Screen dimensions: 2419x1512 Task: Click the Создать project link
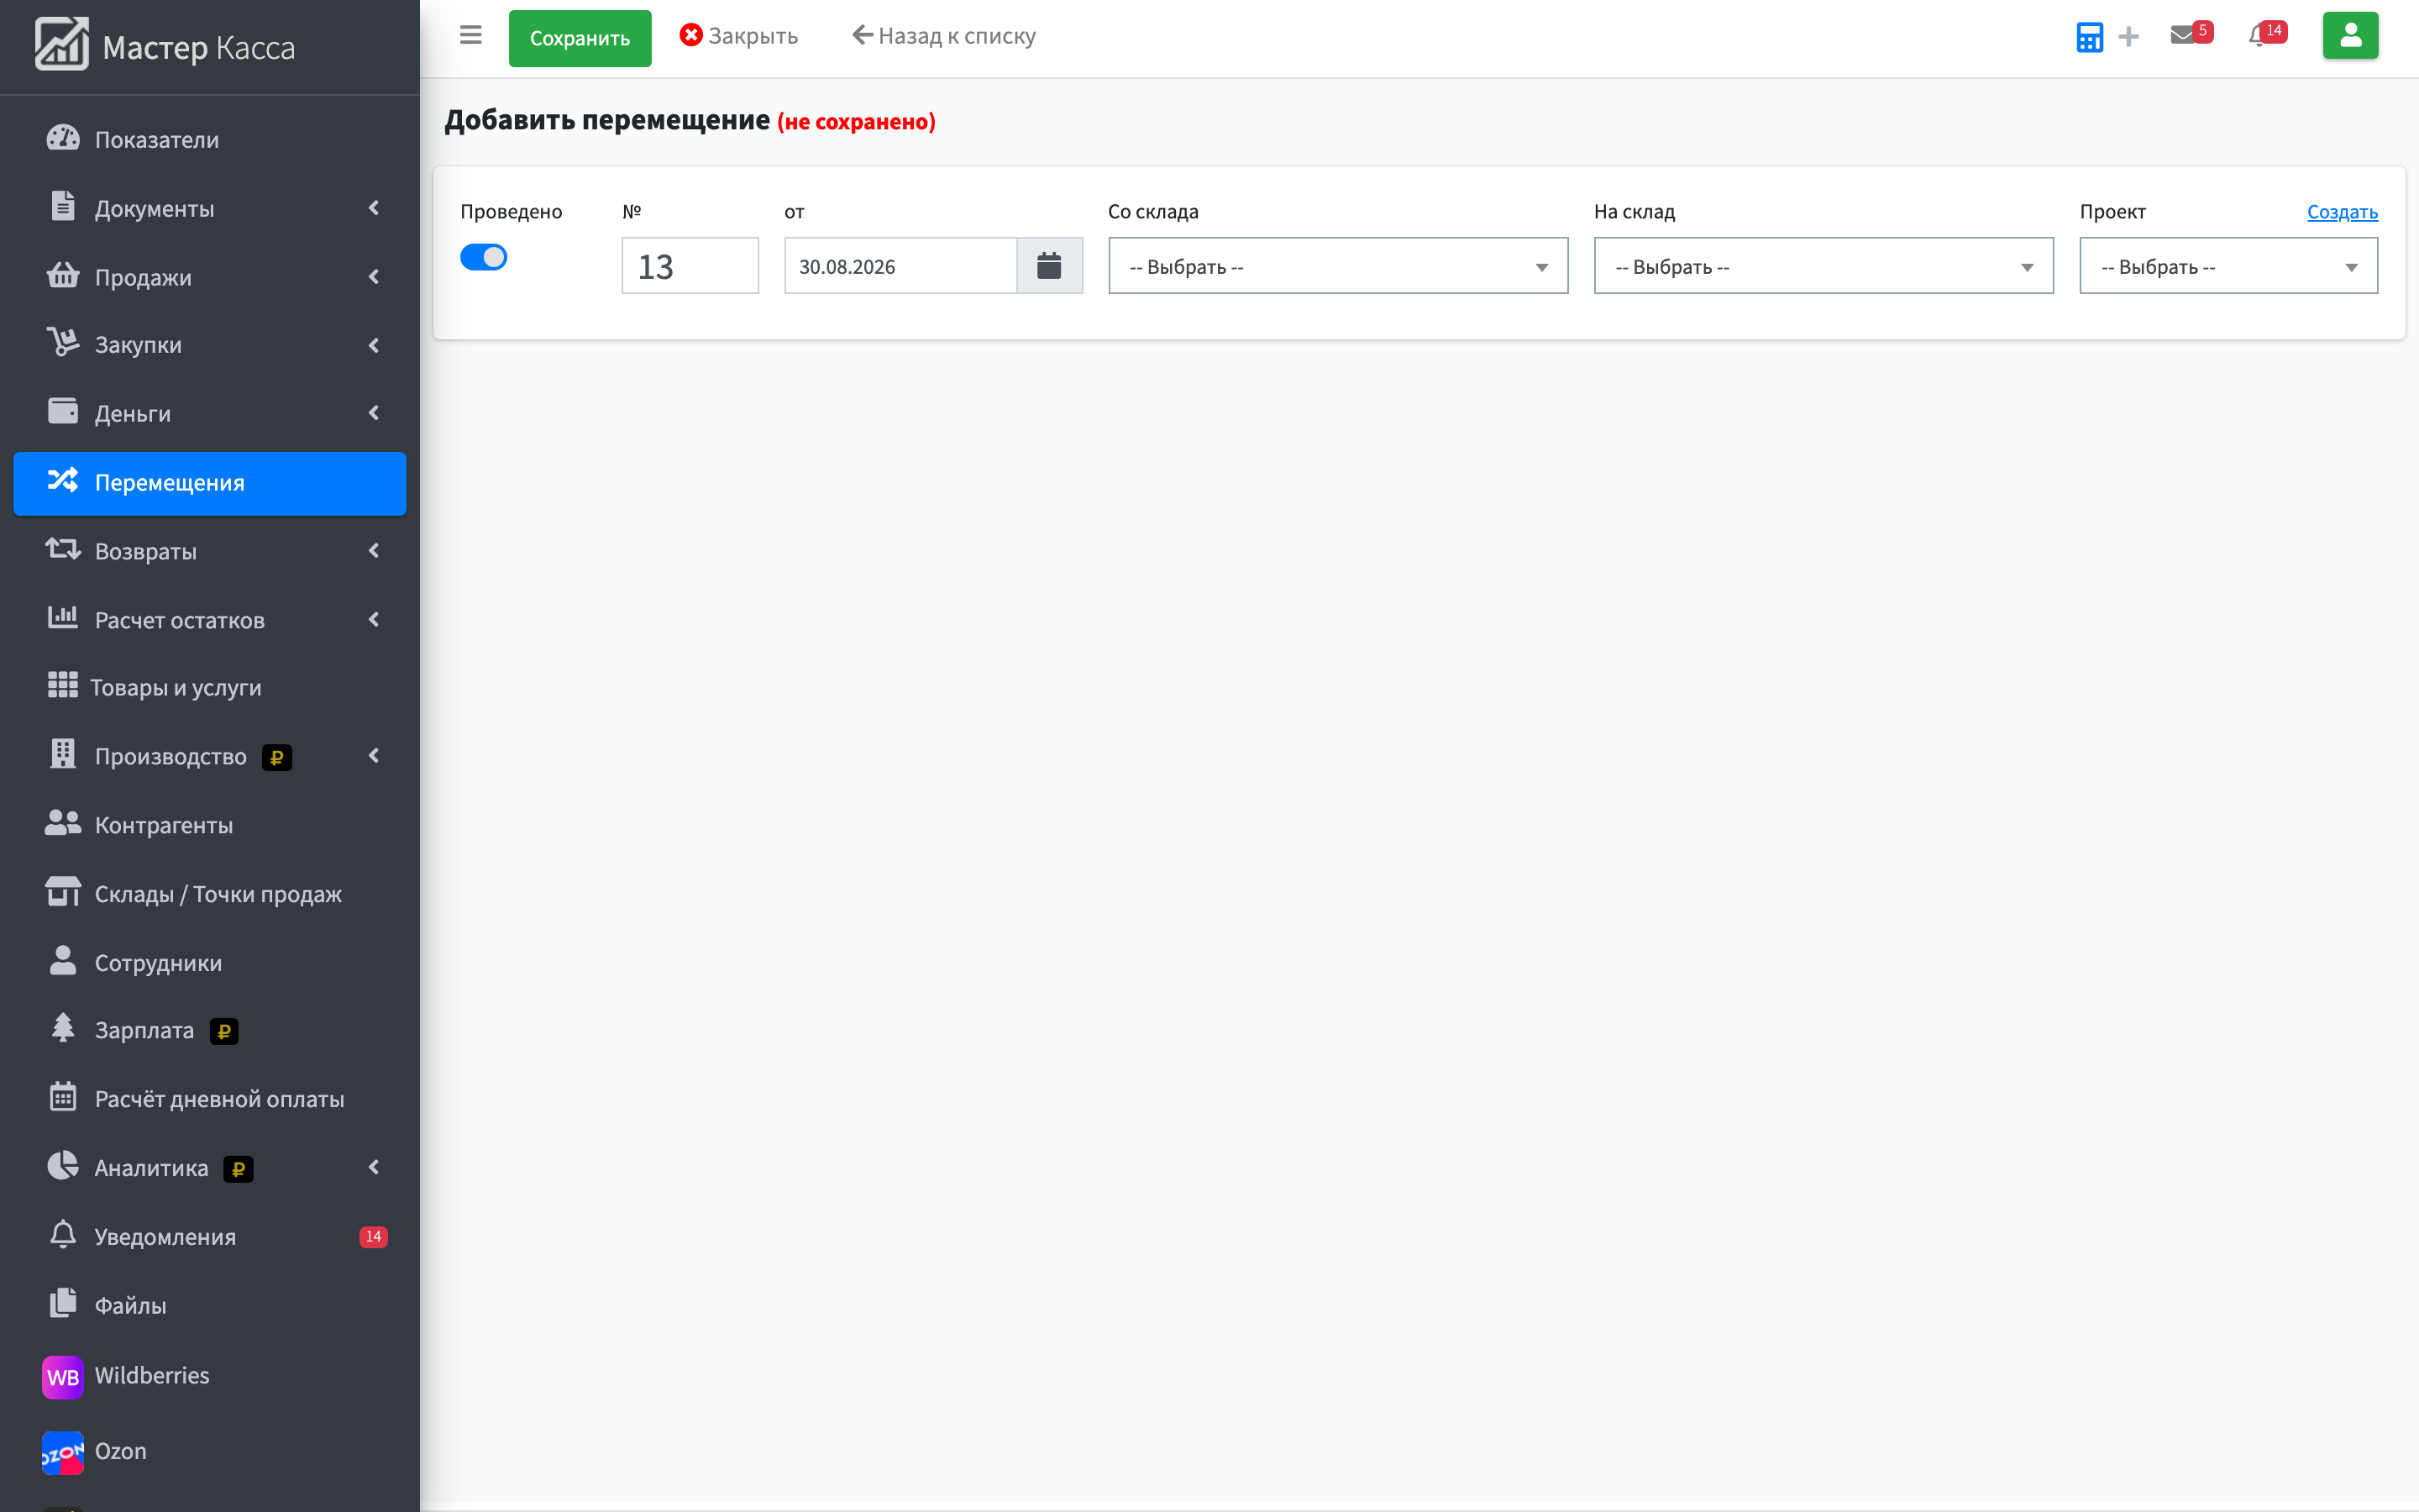2342,212
